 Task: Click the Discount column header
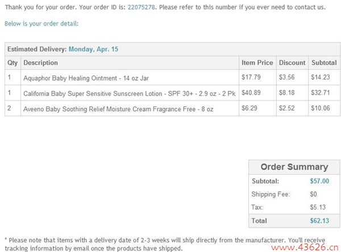292,63
